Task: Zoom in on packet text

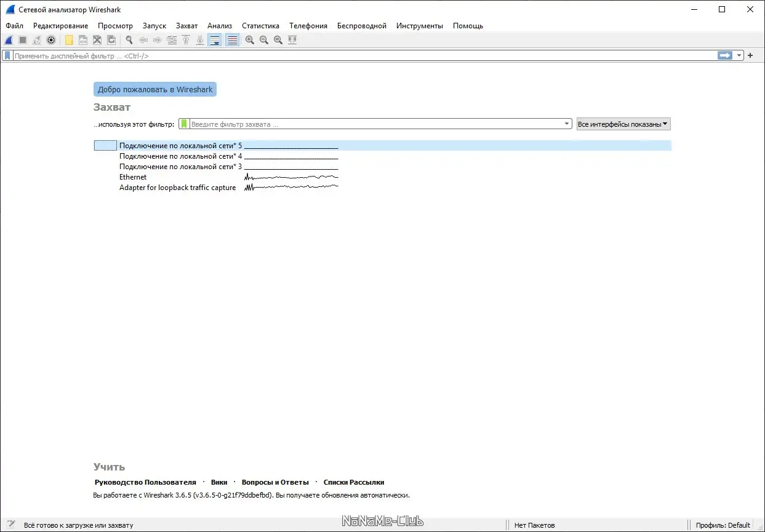Action: pos(250,40)
